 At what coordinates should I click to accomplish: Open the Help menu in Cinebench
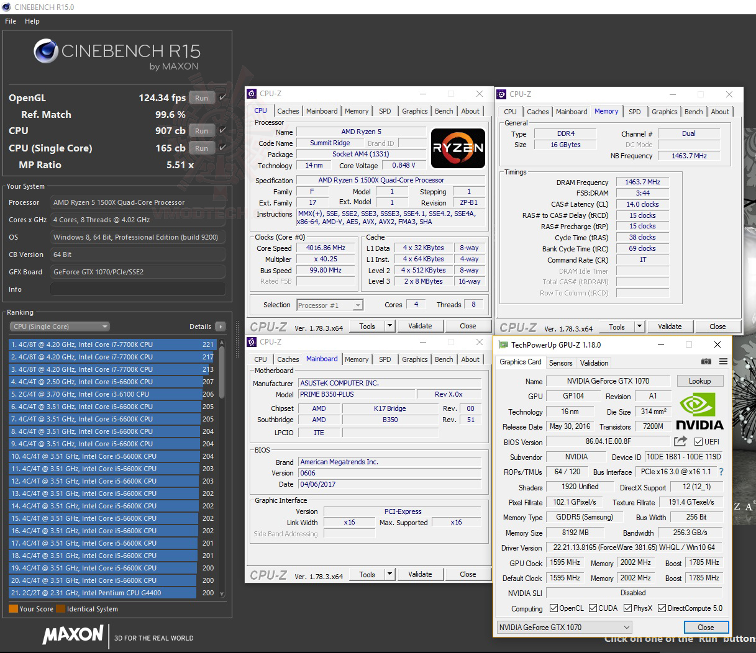click(x=32, y=21)
